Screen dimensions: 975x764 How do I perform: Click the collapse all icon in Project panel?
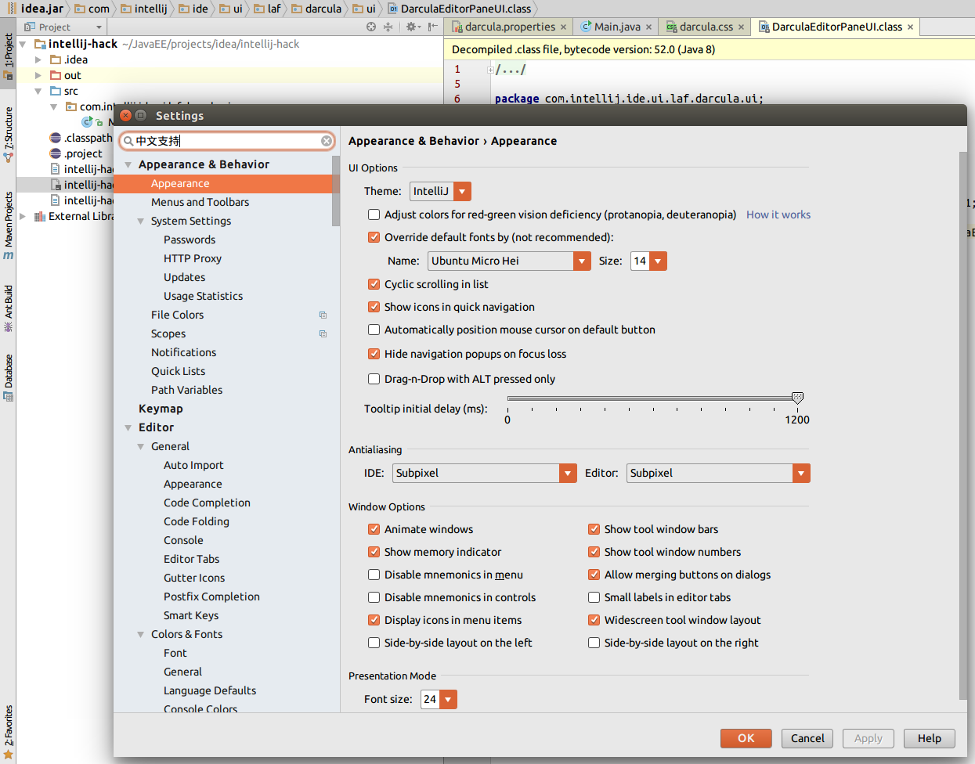click(388, 27)
